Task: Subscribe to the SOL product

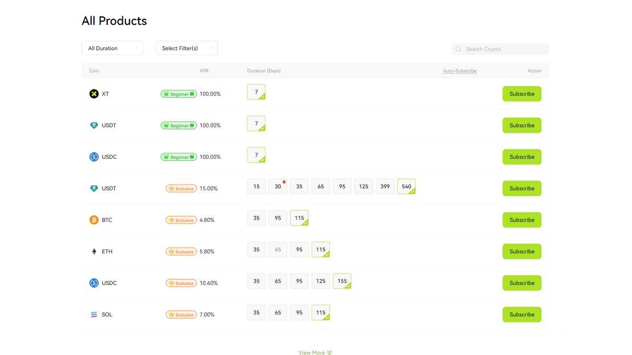Action: click(x=521, y=315)
